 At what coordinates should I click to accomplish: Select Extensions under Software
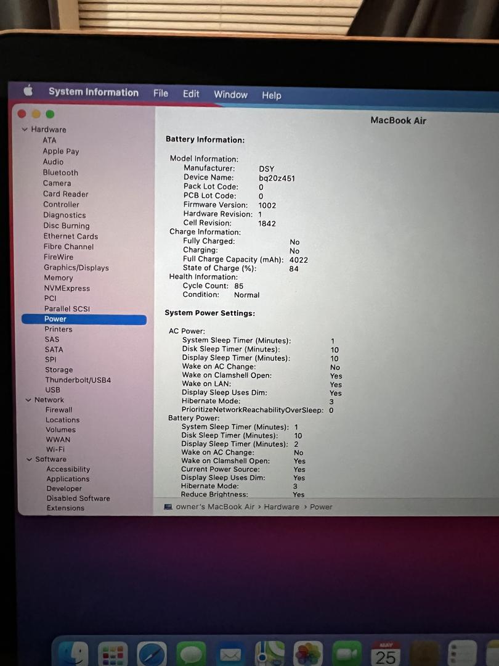coord(65,508)
